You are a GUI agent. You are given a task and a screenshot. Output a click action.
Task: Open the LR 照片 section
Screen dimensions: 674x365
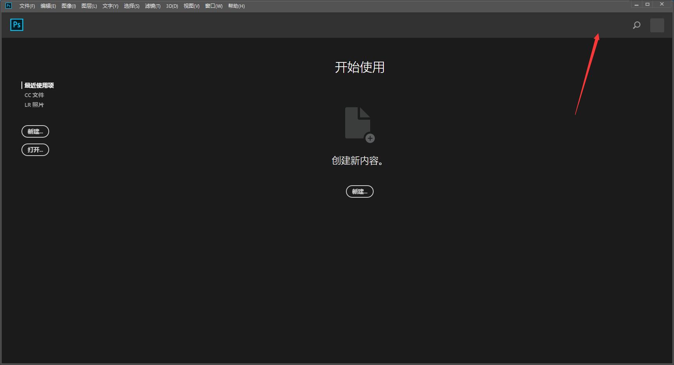coord(34,105)
